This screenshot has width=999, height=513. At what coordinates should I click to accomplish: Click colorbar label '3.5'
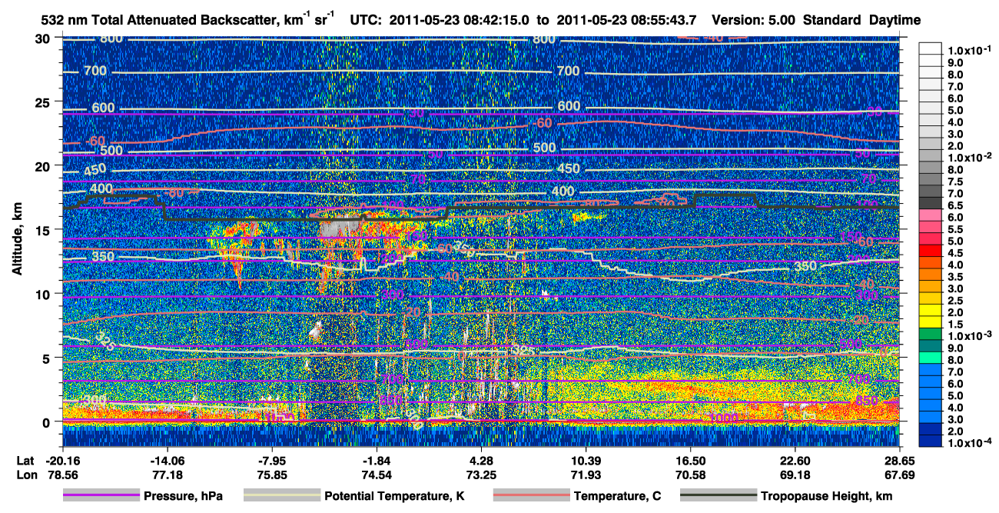pyautogui.click(x=955, y=277)
